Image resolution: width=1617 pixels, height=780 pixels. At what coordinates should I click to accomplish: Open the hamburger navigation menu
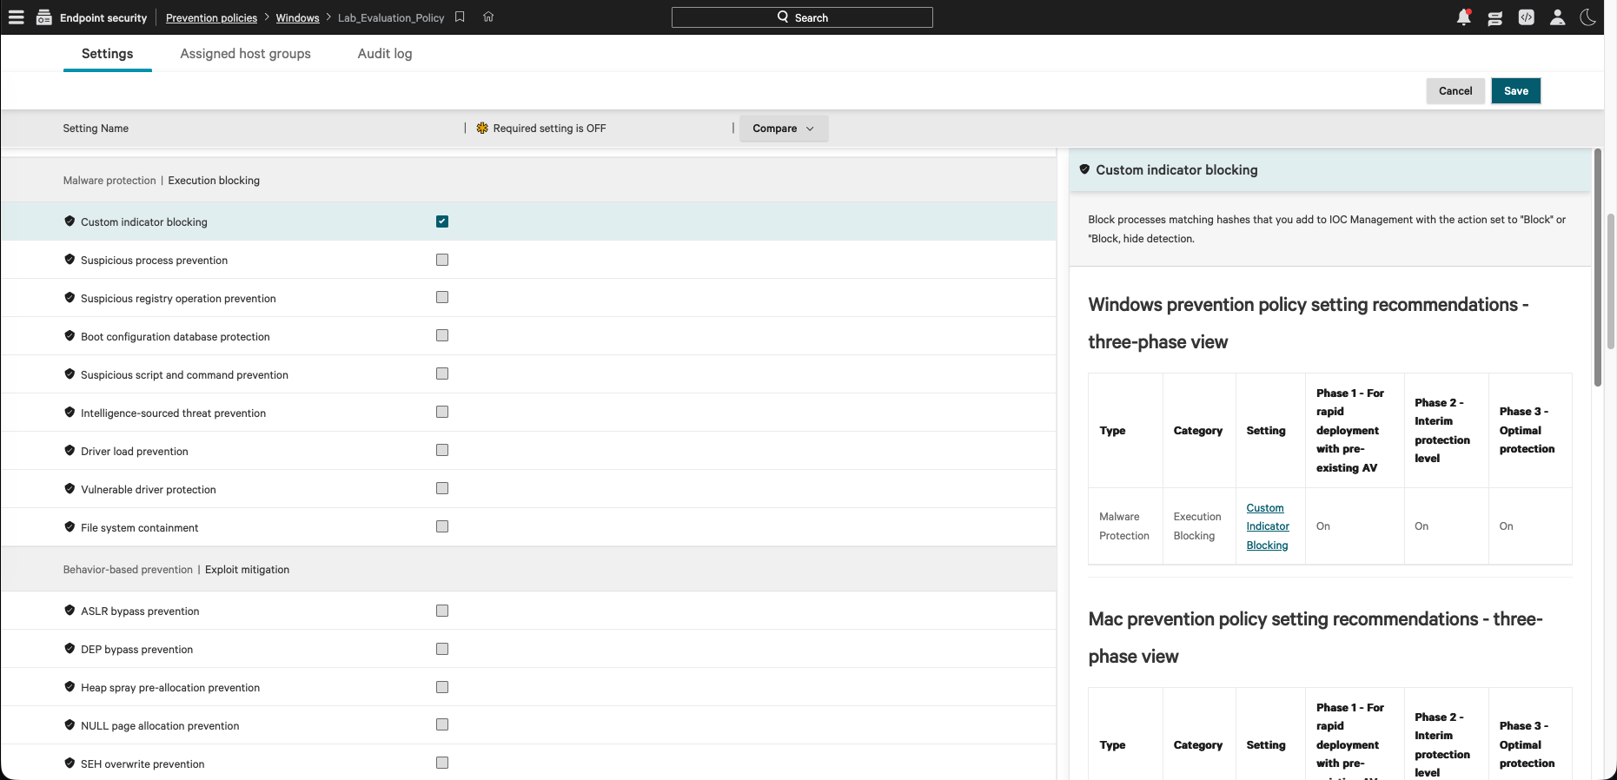17,17
